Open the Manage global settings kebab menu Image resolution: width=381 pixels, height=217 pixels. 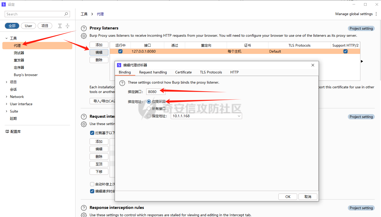(376, 14)
